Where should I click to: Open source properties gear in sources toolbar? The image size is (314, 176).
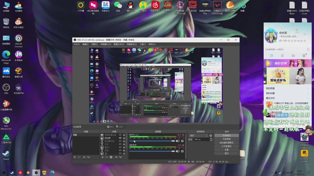pos(111,157)
